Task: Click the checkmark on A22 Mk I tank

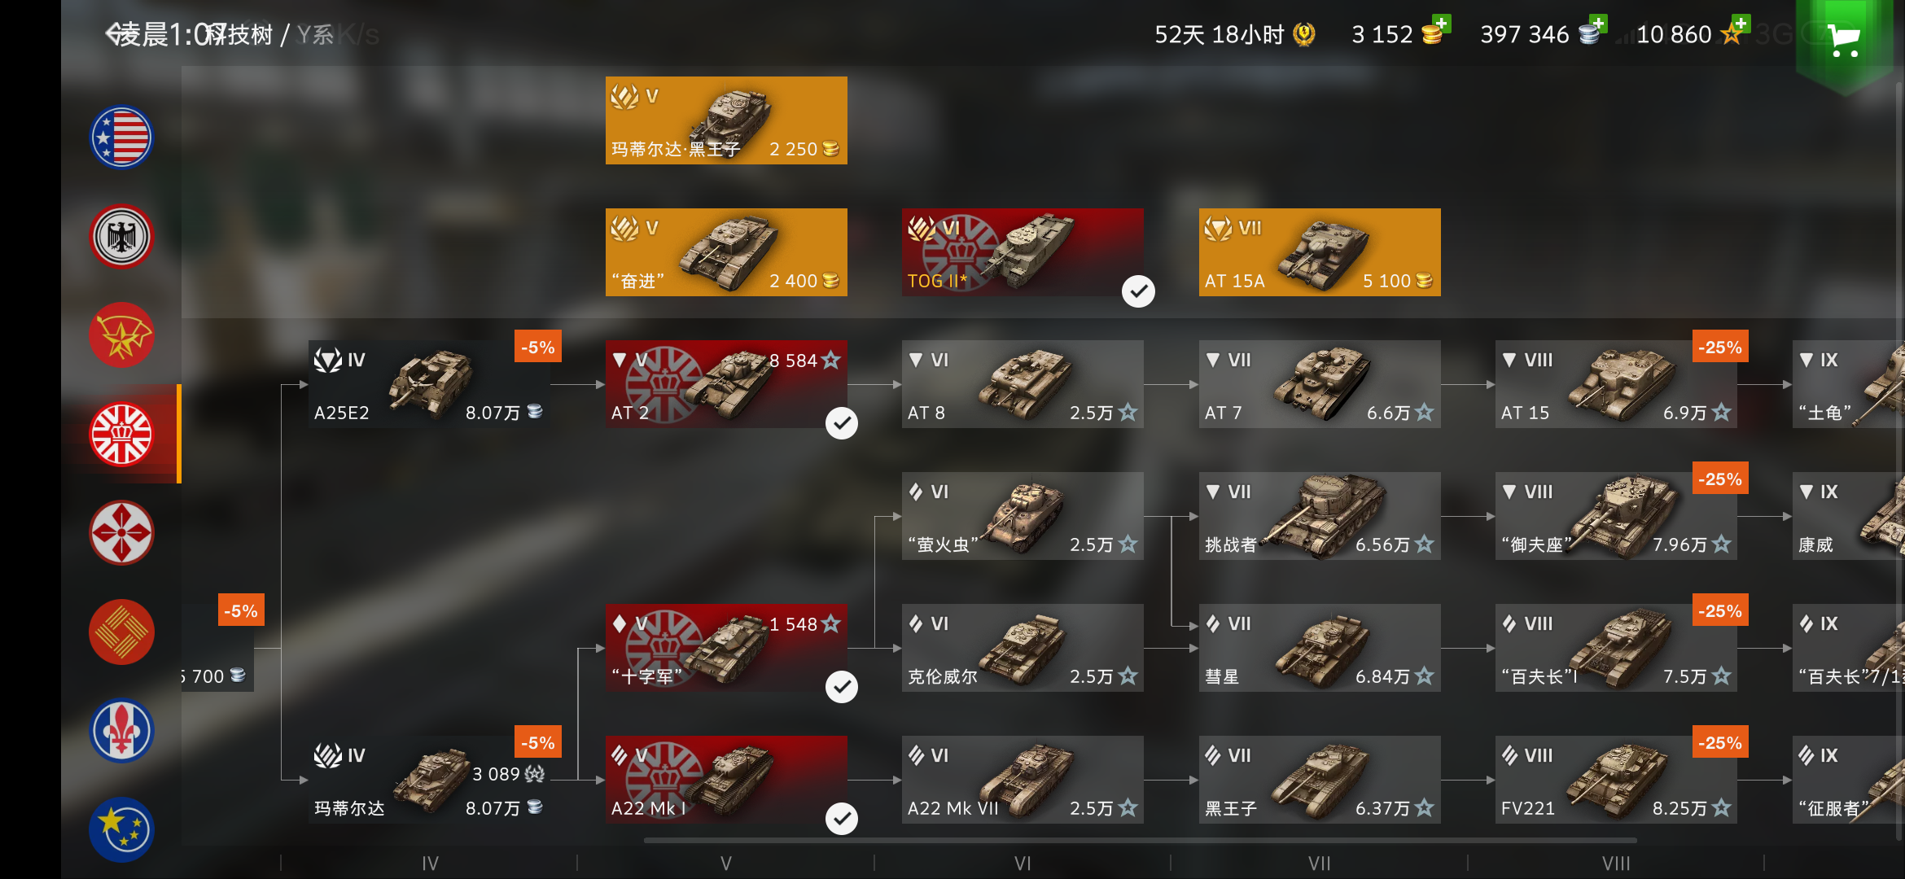Action: [842, 819]
